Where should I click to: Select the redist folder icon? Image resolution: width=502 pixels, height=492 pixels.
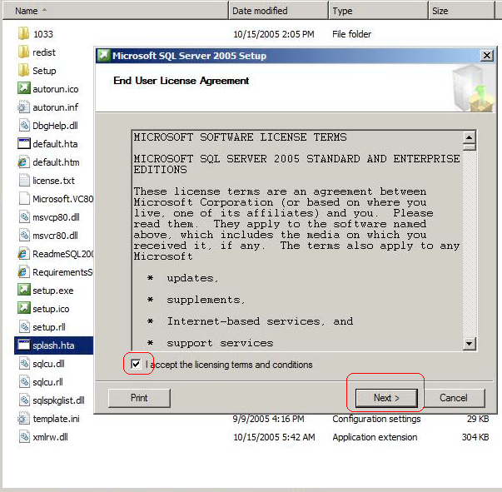pyautogui.click(x=23, y=52)
